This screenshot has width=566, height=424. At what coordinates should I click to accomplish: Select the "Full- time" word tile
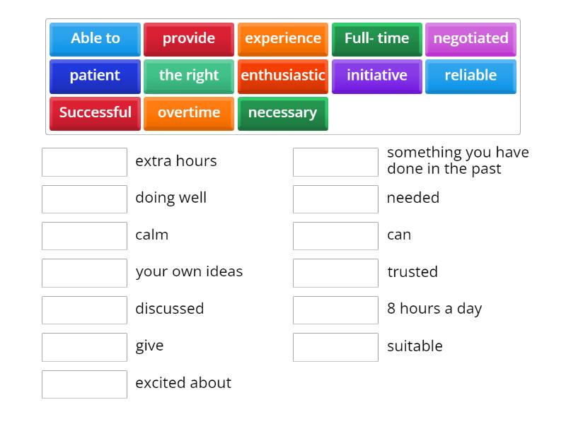coord(376,39)
